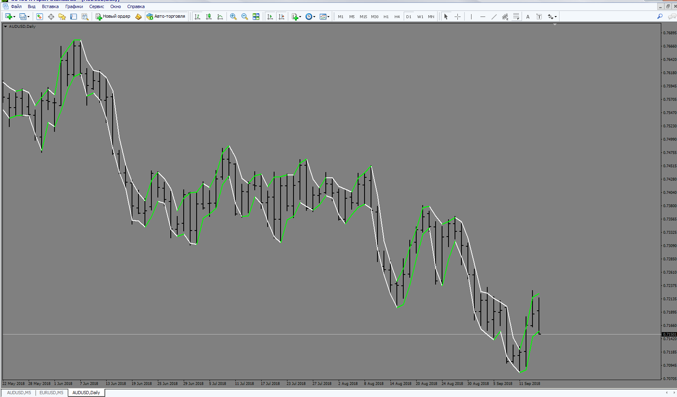Switch chart to bar chart type
The height and width of the screenshot is (397, 677).
pos(197,17)
